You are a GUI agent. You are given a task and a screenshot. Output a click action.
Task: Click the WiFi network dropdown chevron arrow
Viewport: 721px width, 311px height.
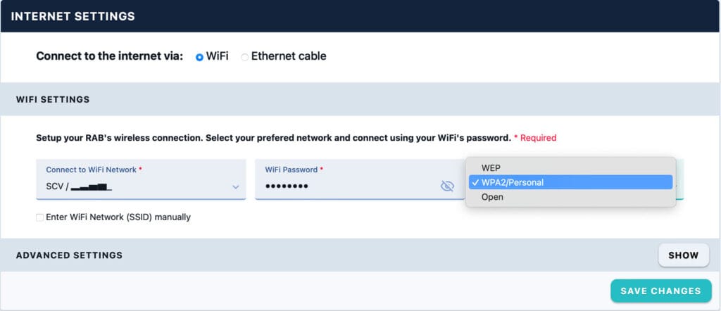pos(236,186)
